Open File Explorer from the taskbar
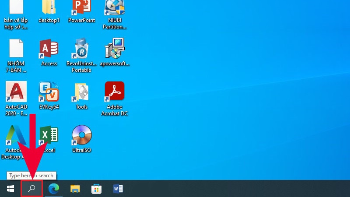 [x=75, y=189]
